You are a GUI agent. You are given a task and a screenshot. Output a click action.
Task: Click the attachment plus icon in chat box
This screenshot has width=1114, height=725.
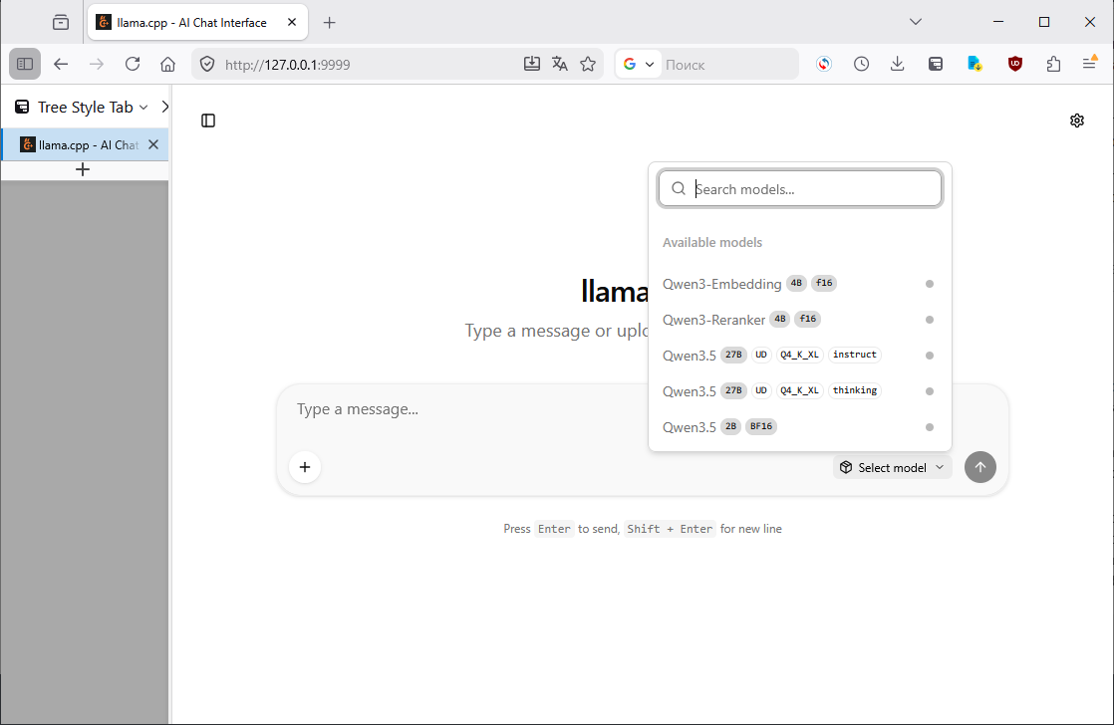(x=305, y=467)
